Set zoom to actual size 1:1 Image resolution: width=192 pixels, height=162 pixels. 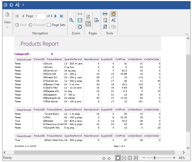(80, 14)
